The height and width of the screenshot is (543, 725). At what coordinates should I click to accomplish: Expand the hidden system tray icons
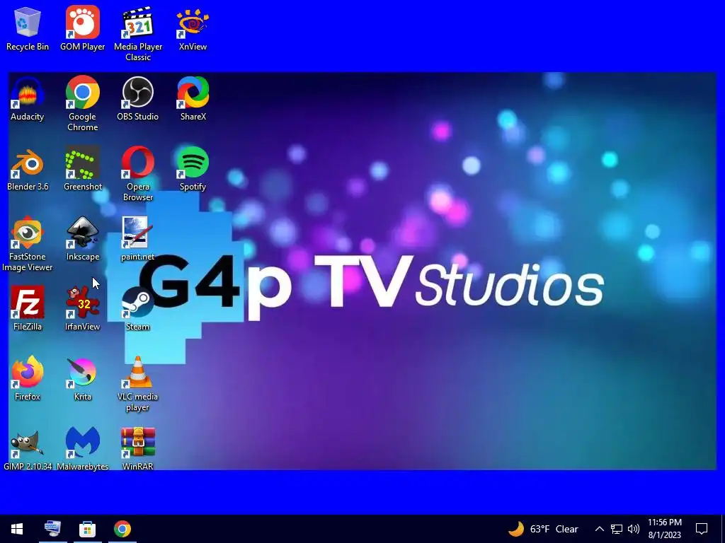599,529
